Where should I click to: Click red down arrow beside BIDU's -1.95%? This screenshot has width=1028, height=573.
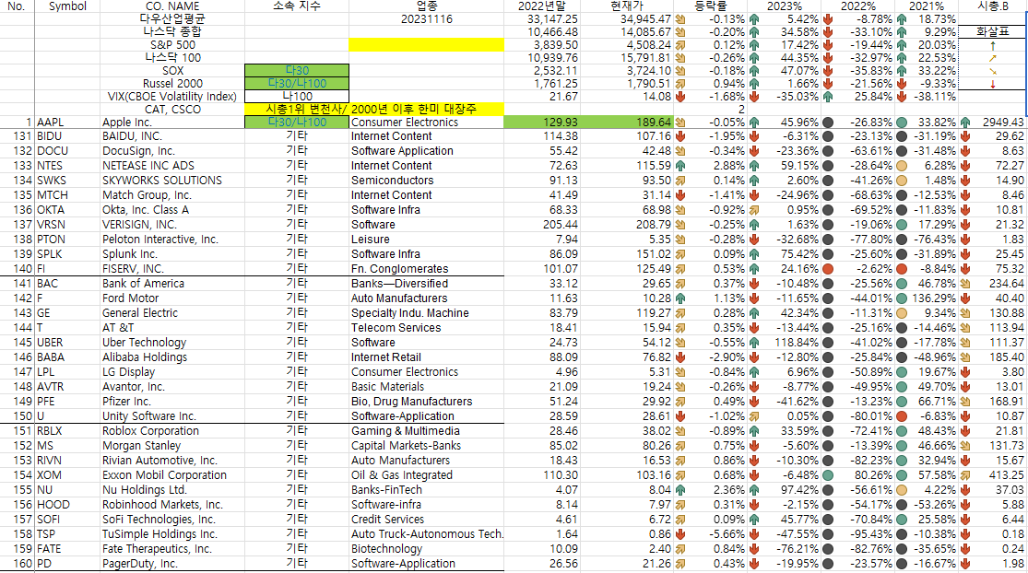click(680, 136)
